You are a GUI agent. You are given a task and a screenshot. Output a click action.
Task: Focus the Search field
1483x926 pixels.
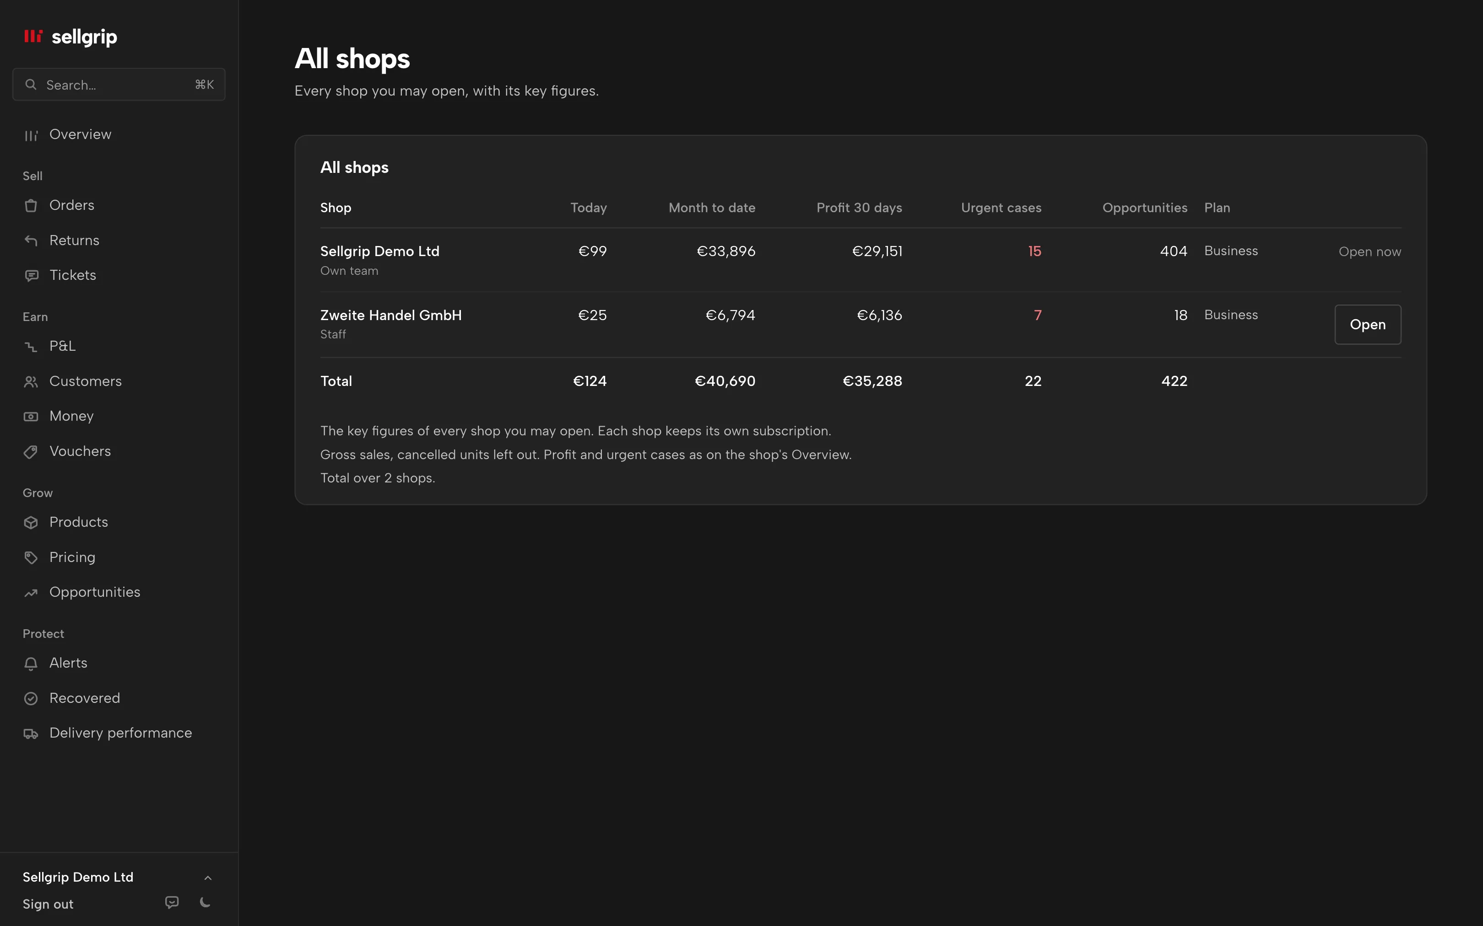click(118, 85)
